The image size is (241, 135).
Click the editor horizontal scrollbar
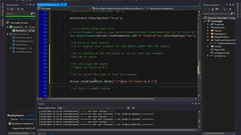102,99
